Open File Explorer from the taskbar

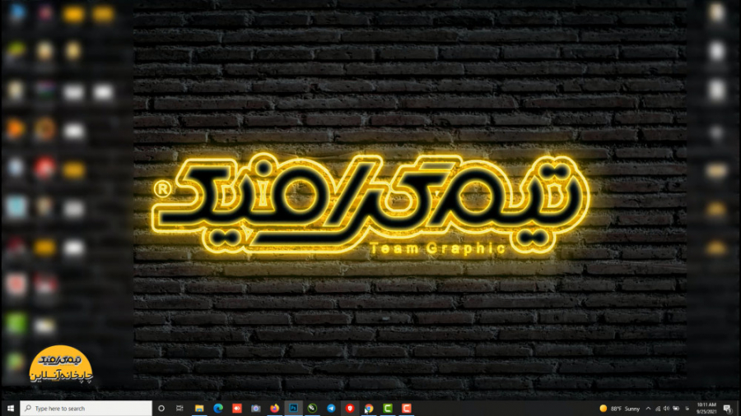(x=199, y=409)
